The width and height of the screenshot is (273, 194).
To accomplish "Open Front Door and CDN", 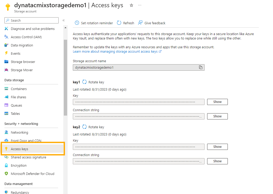I will [x=26, y=141].
